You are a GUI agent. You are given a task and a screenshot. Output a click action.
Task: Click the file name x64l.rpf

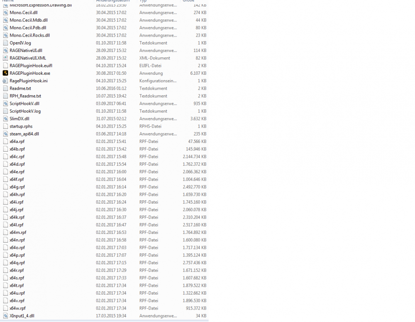pos(17,225)
